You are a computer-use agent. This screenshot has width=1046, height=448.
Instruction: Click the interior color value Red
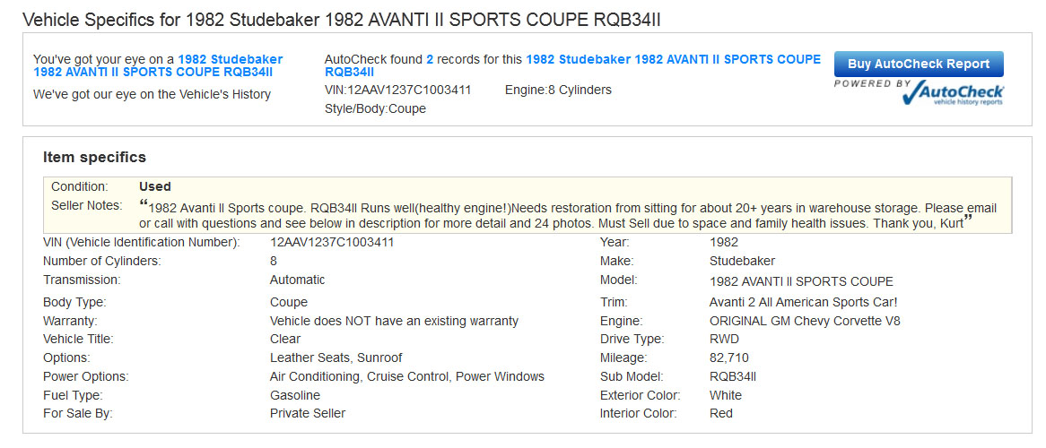[721, 413]
